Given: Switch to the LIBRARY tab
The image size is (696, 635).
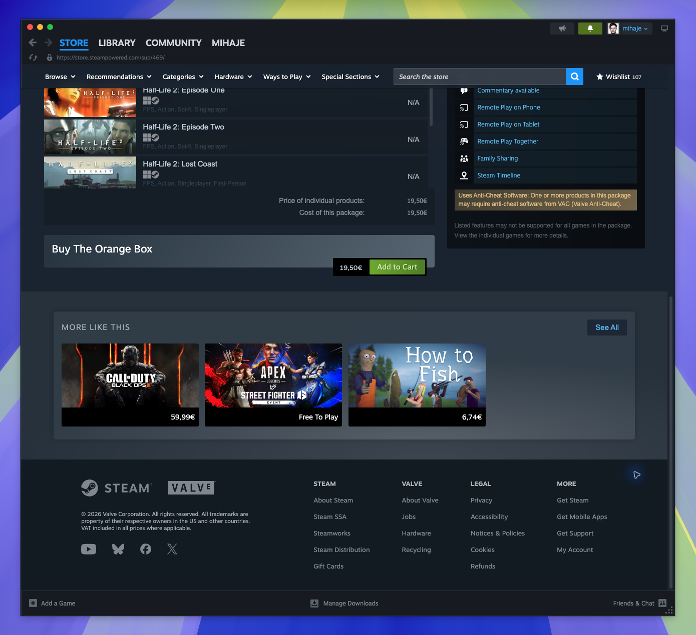Looking at the screenshot, I should [x=117, y=43].
